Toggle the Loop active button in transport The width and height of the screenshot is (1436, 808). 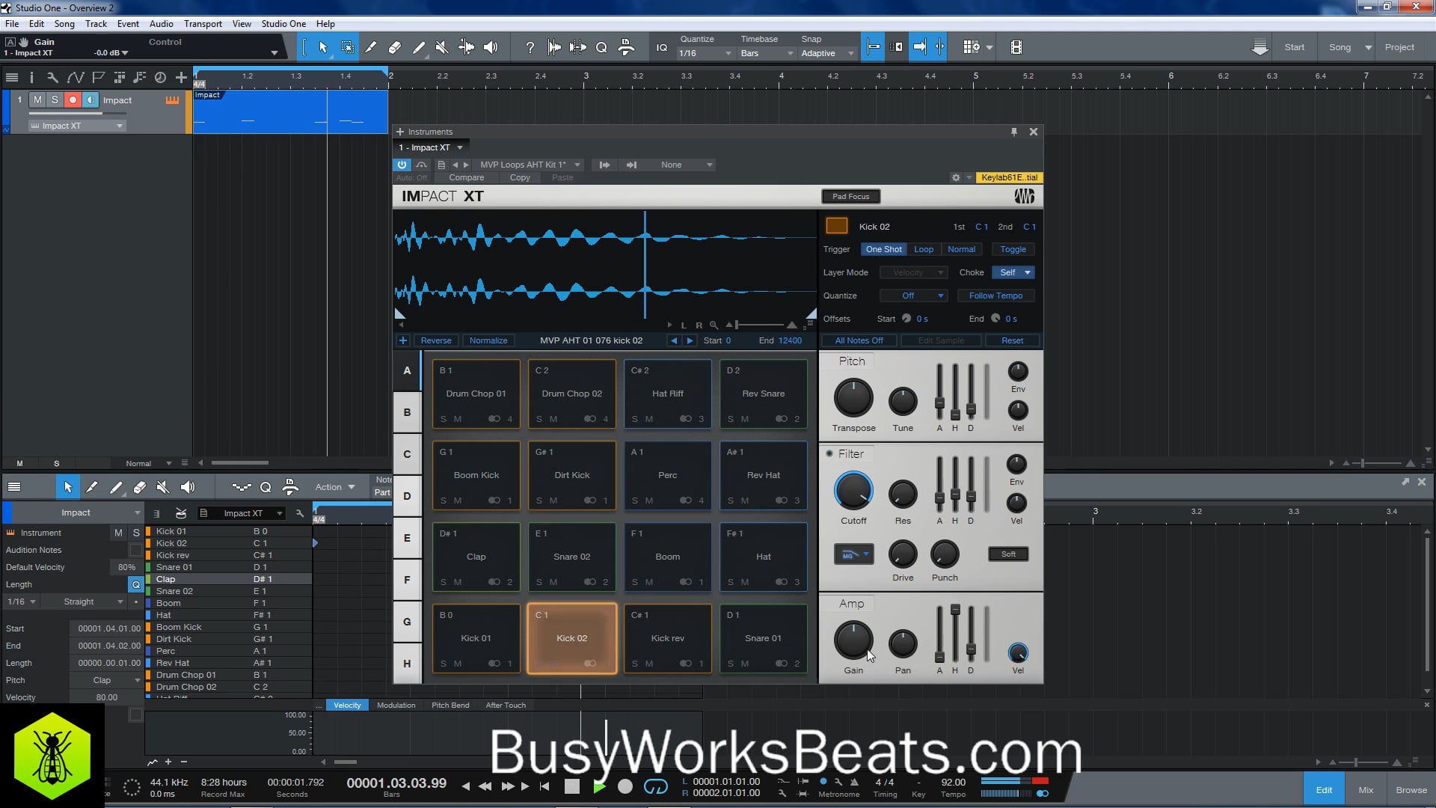click(x=655, y=786)
